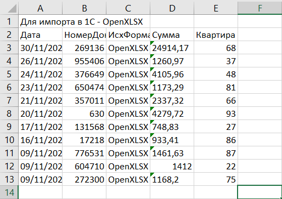Select row 12 header
This screenshot has height=199, width=282.
(x=9, y=166)
